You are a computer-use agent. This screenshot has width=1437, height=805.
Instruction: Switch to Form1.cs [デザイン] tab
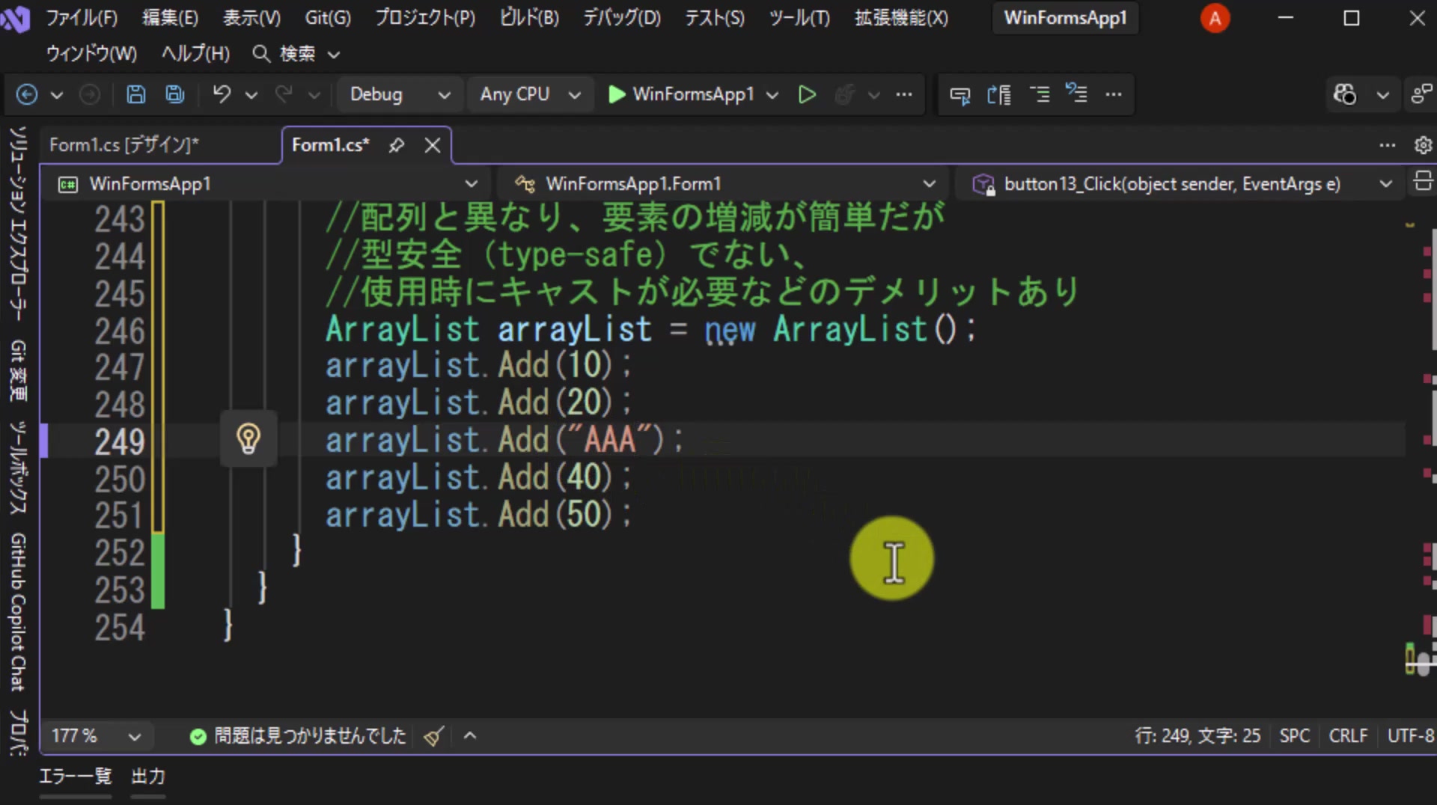[x=124, y=145]
